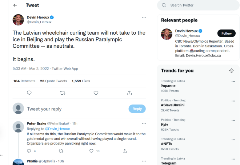
Task: Reply to Devin Heroux's tweet via comment icon
Action: [29, 93]
